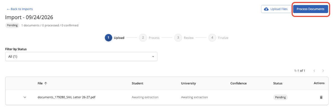Viewport: 334px width, 110px height.
Task: Click the File sort ascending arrow
Action: [46, 83]
